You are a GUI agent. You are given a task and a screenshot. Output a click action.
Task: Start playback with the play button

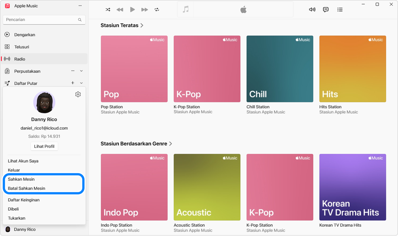(x=132, y=10)
